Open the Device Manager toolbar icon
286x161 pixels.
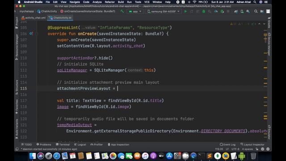tap(242, 11)
